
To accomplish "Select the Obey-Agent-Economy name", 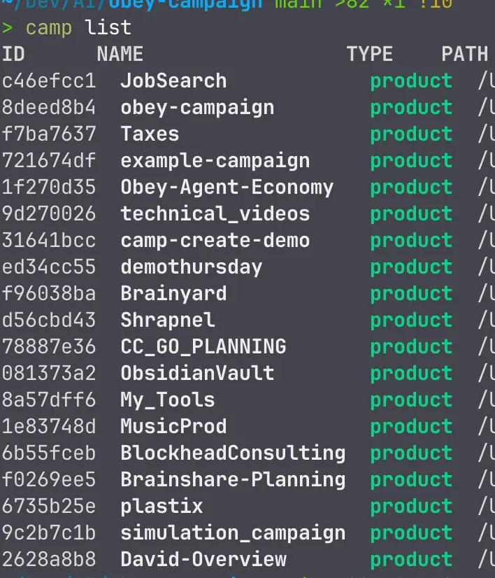I will [x=227, y=188].
